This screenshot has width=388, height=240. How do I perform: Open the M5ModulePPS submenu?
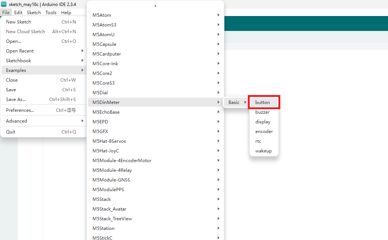(x=155, y=190)
